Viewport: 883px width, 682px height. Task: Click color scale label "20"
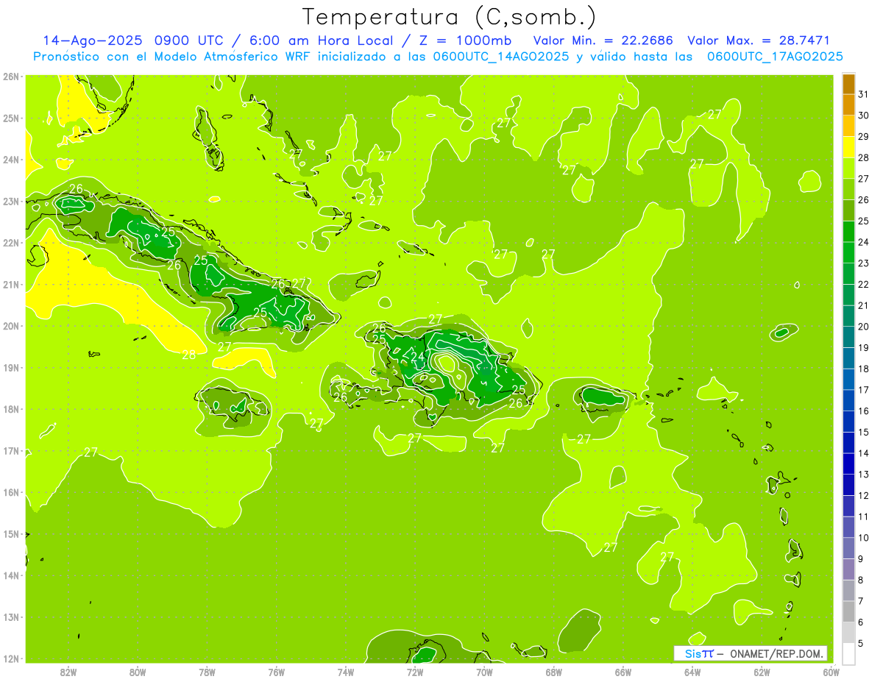[863, 327]
